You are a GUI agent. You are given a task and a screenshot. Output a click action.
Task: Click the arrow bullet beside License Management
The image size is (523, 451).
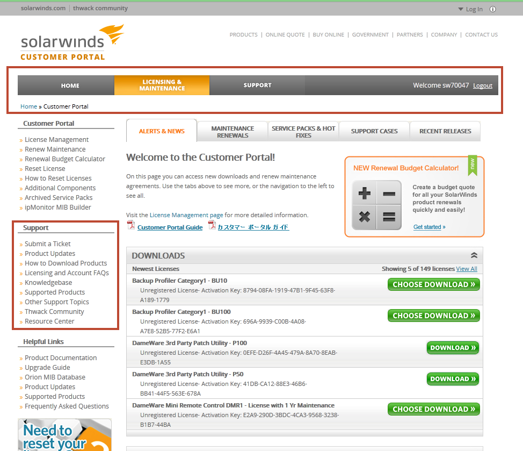click(x=21, y=139)
